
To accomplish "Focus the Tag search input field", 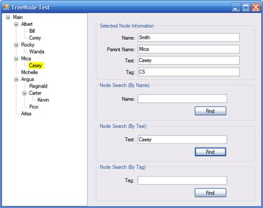I will pyautogui.click(x=182, y=180).
